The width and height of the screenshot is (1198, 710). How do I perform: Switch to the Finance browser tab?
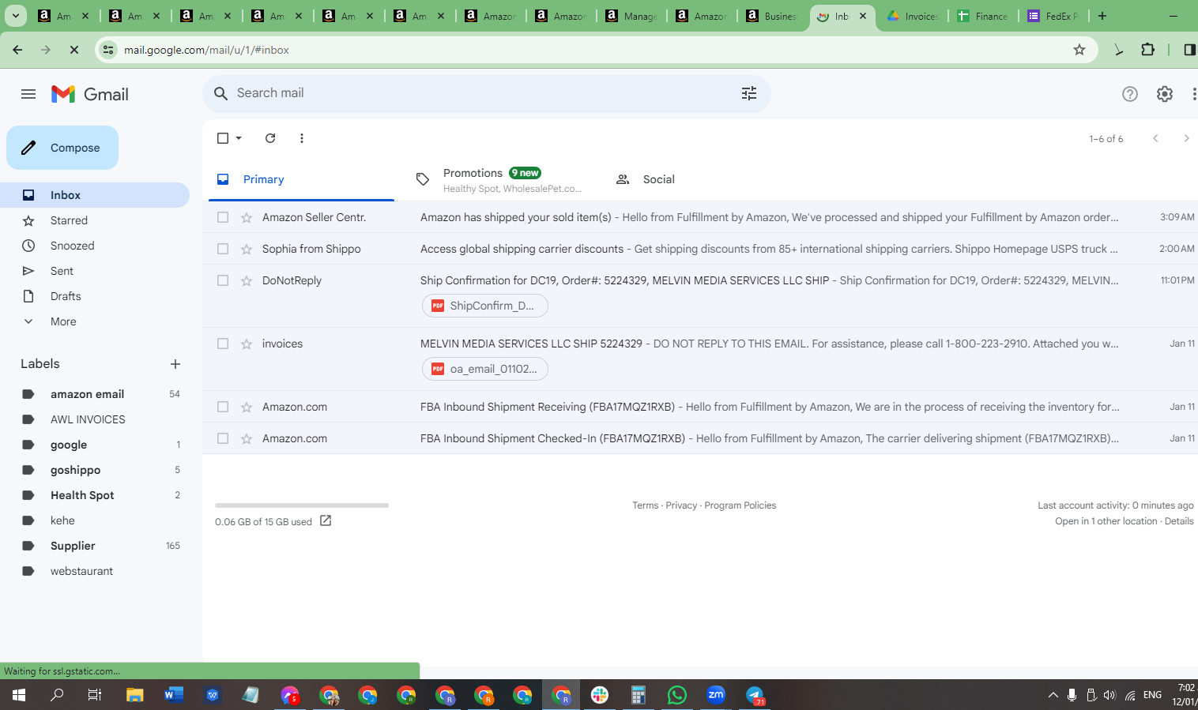(983, 16)
